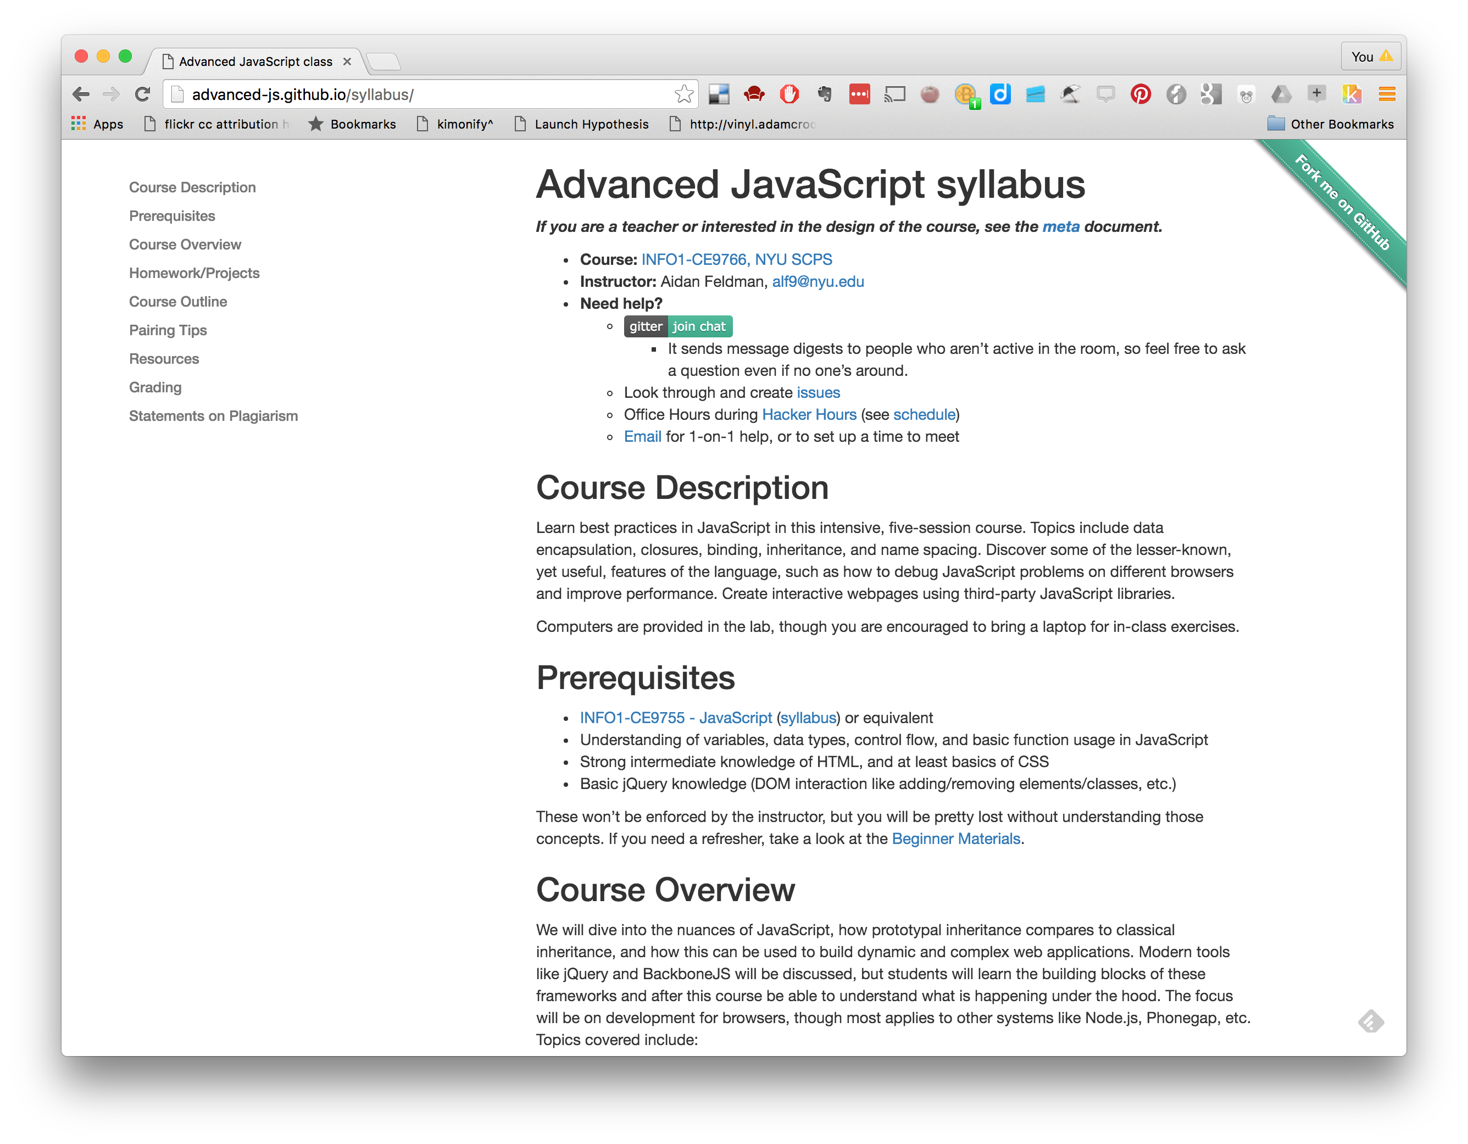Open the Apps bookmark shortcut
Image resolution: width=1468 pixels, height=1144 pixels.
(97, 124)
